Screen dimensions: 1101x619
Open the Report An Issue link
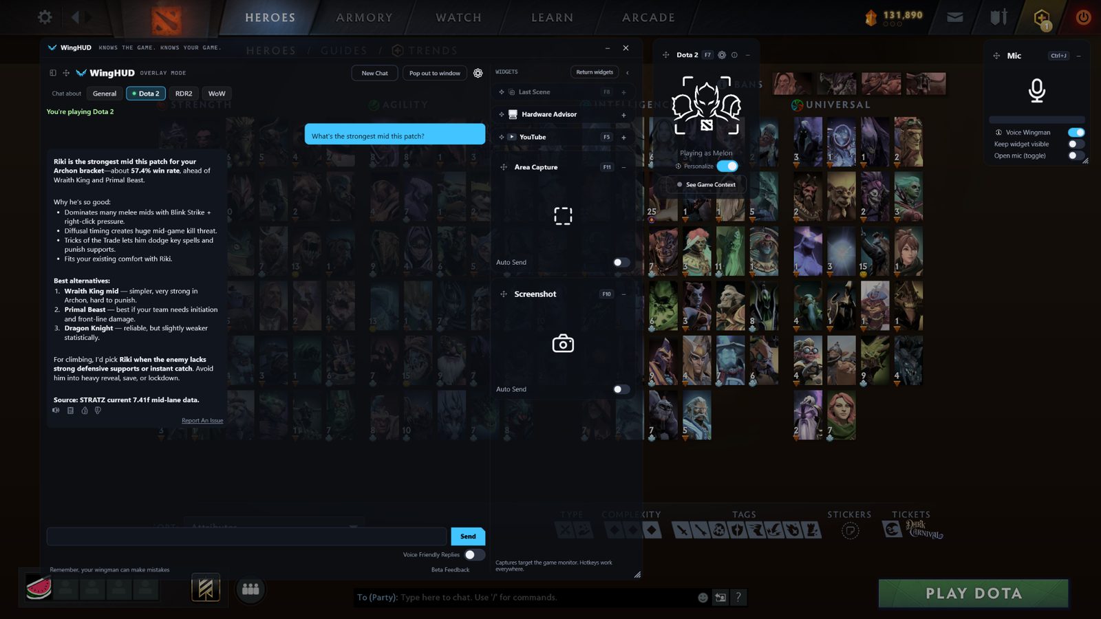[x=202, y=420]
